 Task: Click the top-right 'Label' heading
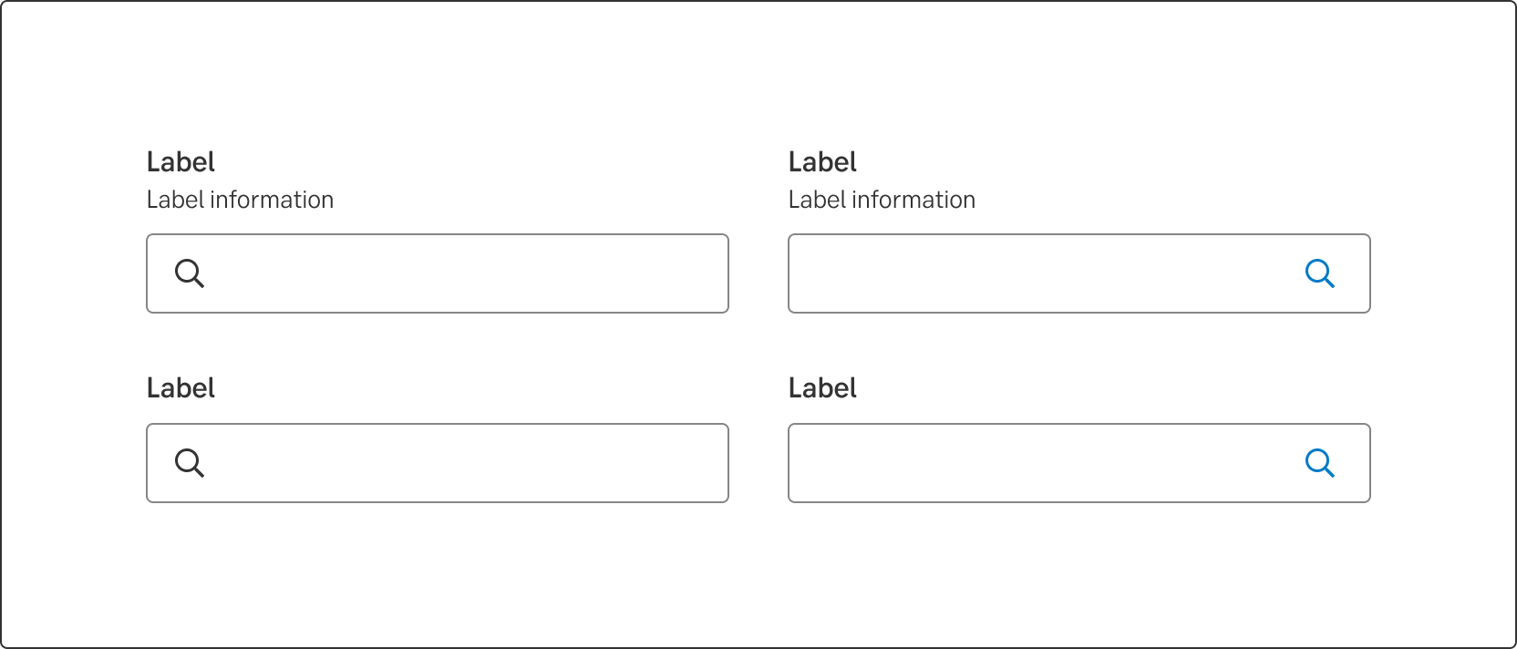click(x=822, y=161)
